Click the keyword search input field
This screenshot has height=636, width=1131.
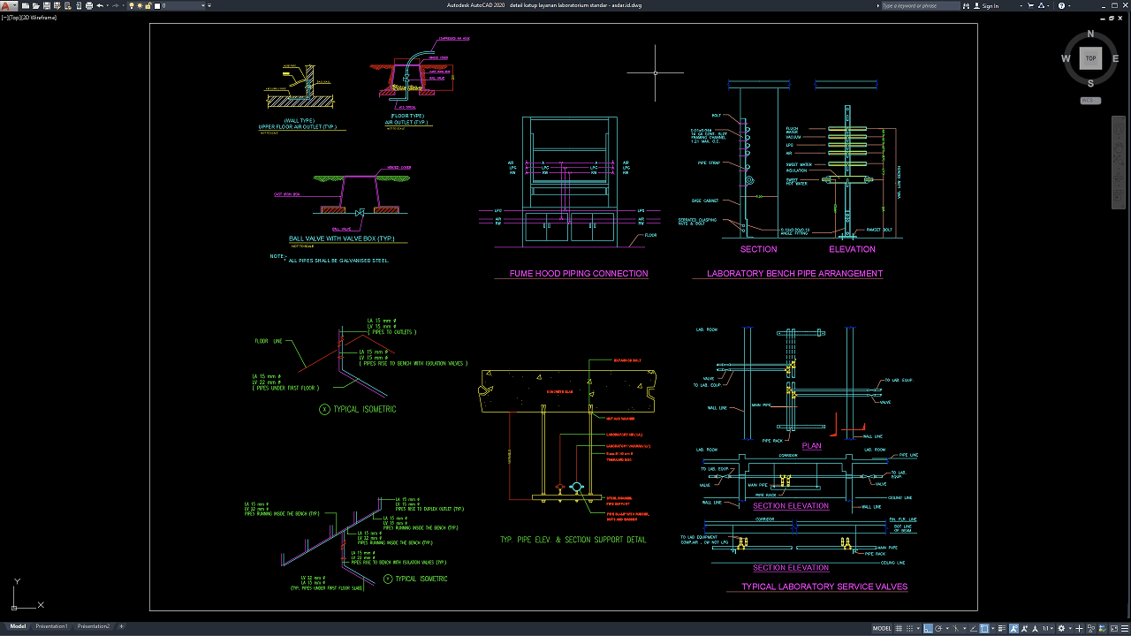coord(920,5)
